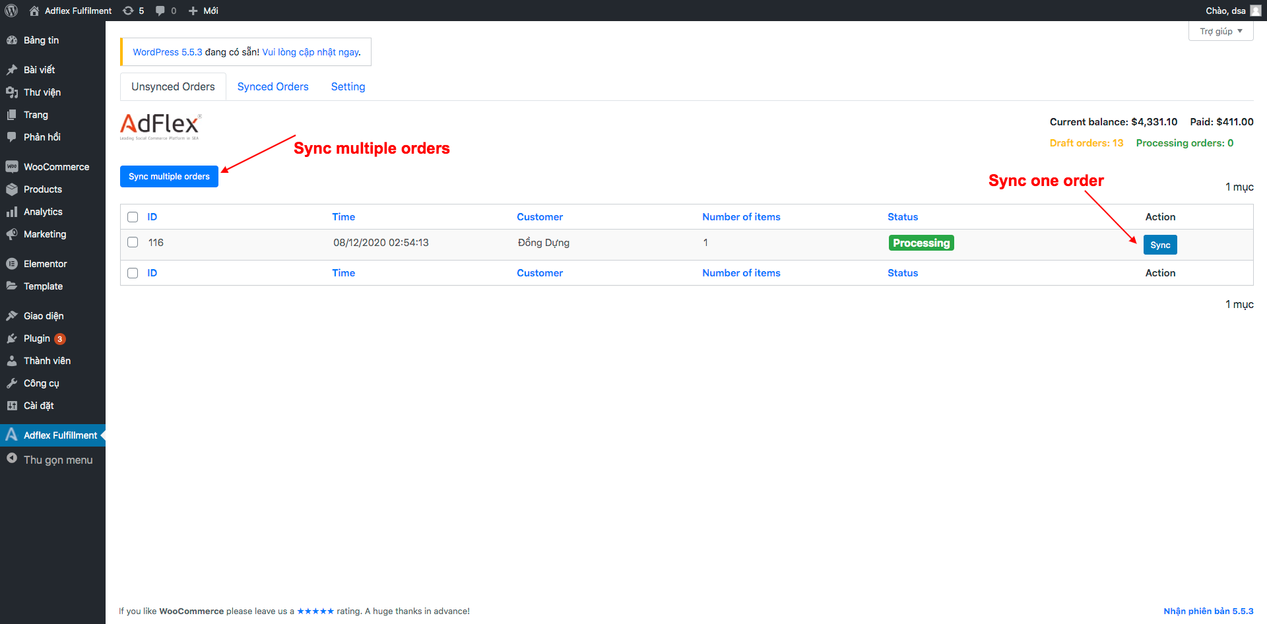Click the plus icon beside Mới
The height and width of the screenshot is (624, 1267).
193,11
